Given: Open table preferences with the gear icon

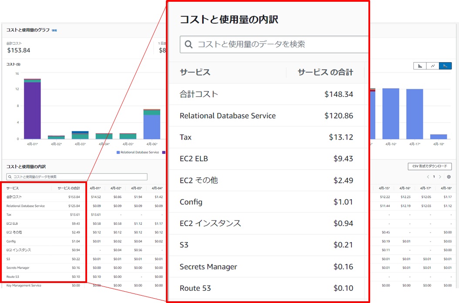Looking at the screenshot, I should click(x=449, y=177).
